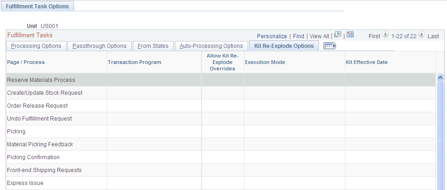Click the Personalize link
Screen dimensions: 447x190
[x=272, y=36]
